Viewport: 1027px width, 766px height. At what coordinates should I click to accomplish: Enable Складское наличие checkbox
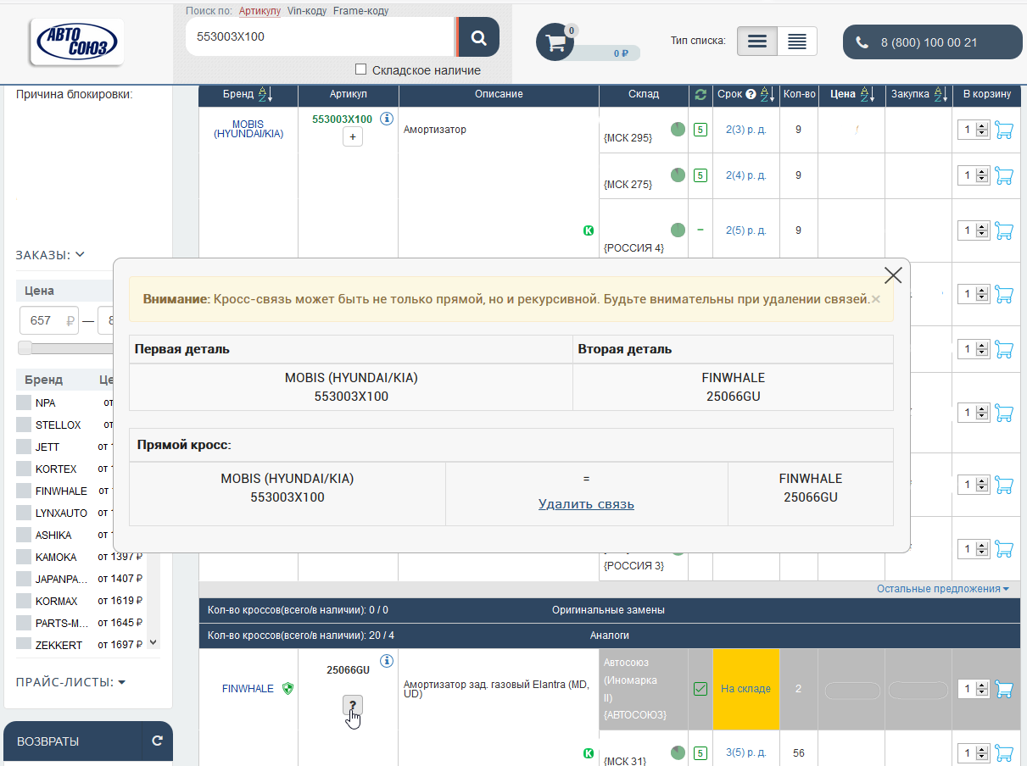click(x=360, y=69)
